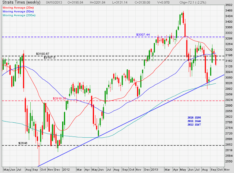Click price axis value "2584"
234x173 pixels.
[229, 156]
